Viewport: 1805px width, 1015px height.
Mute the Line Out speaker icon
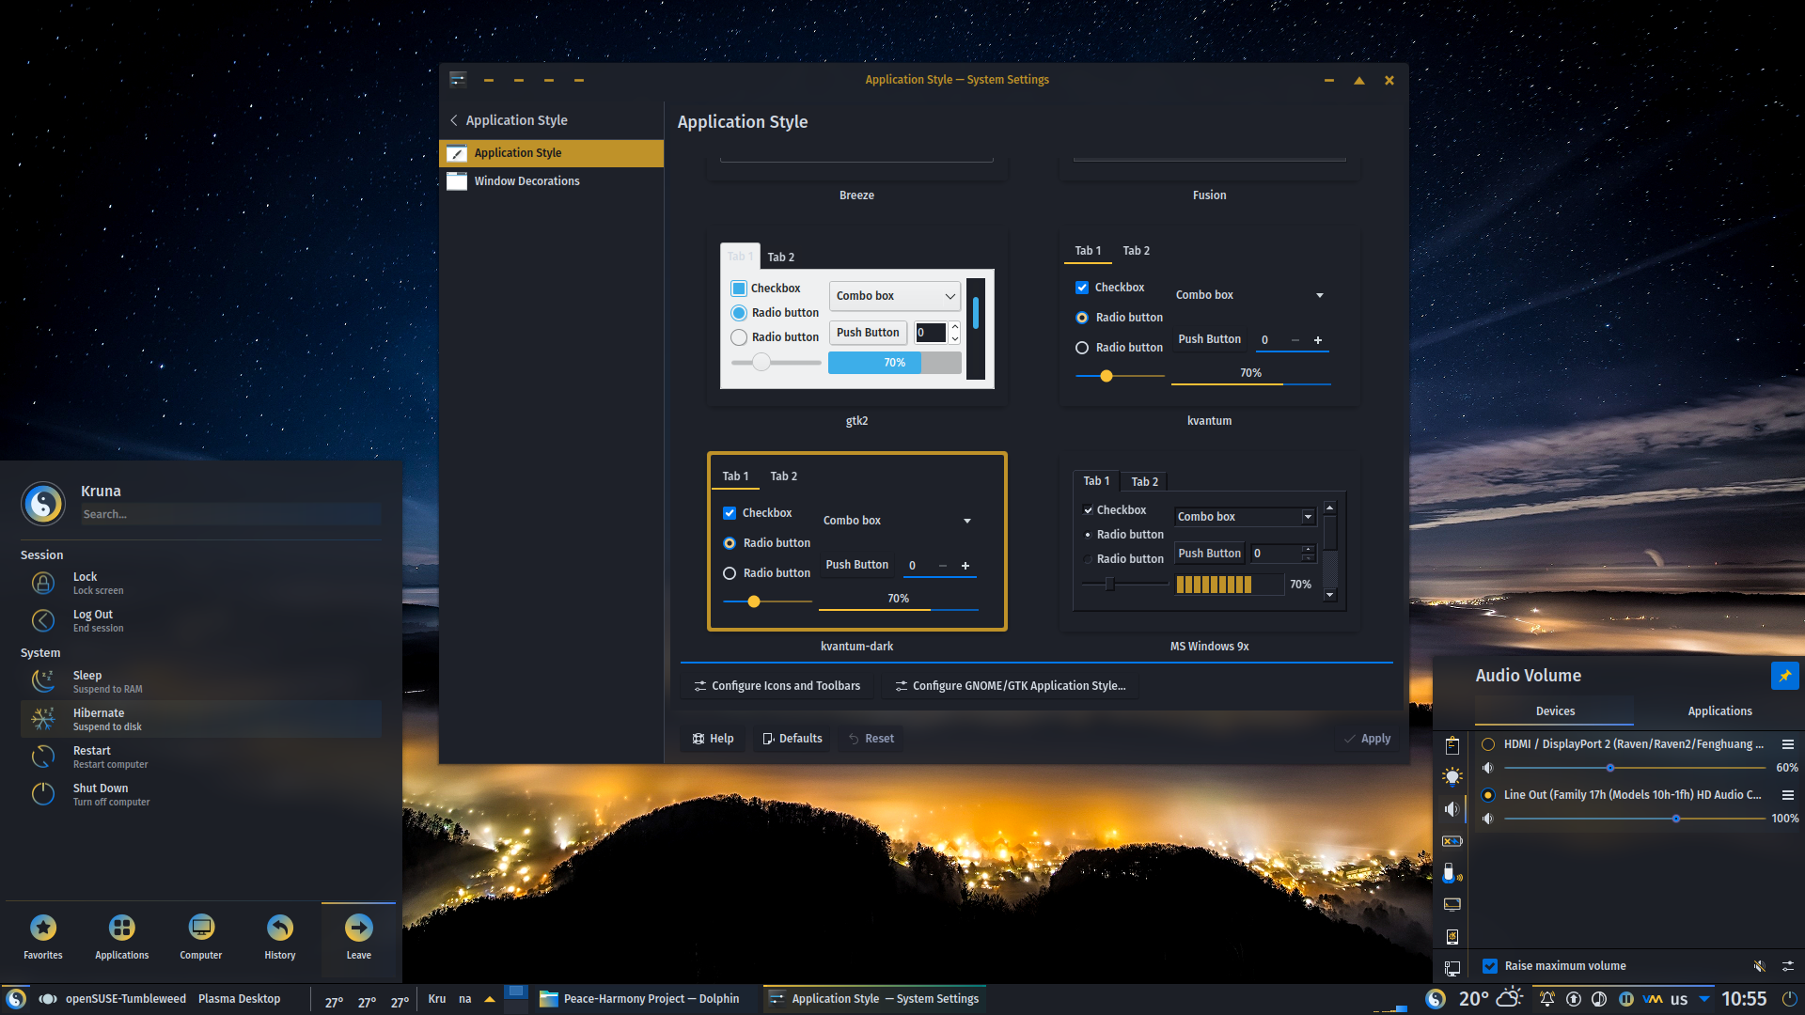pyautogui.click(x=1488, y=819)
